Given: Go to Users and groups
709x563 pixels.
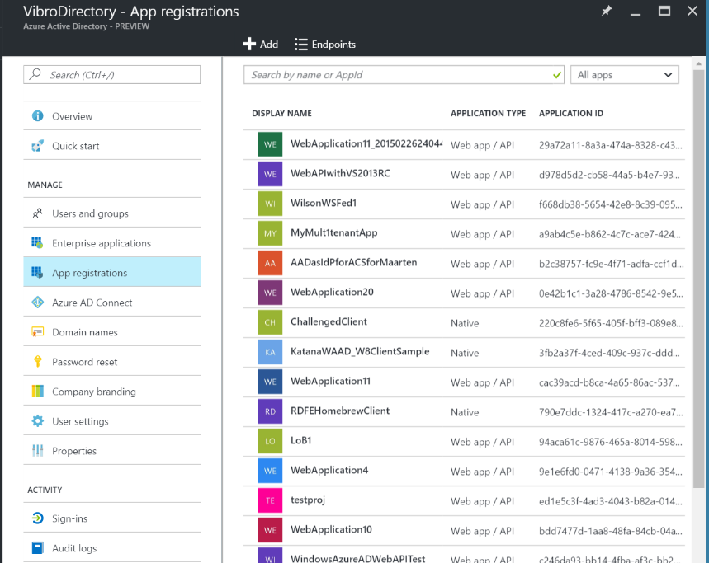Looking at the screenshot, I should pos(111,213).
